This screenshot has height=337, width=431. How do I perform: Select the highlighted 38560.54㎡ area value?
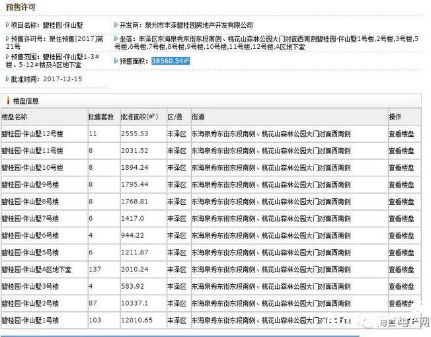(171, 61)
